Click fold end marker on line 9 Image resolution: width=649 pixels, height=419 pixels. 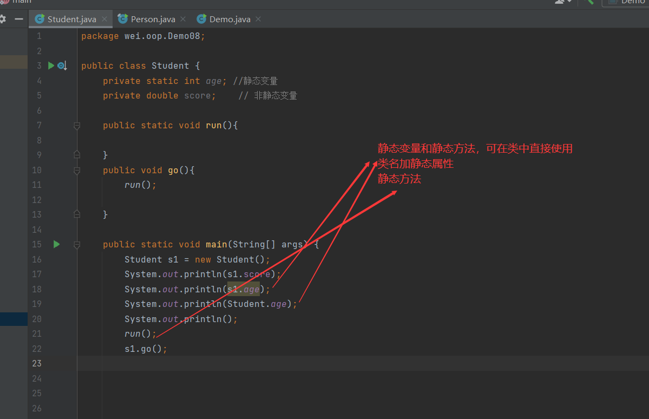click(76, 154)
